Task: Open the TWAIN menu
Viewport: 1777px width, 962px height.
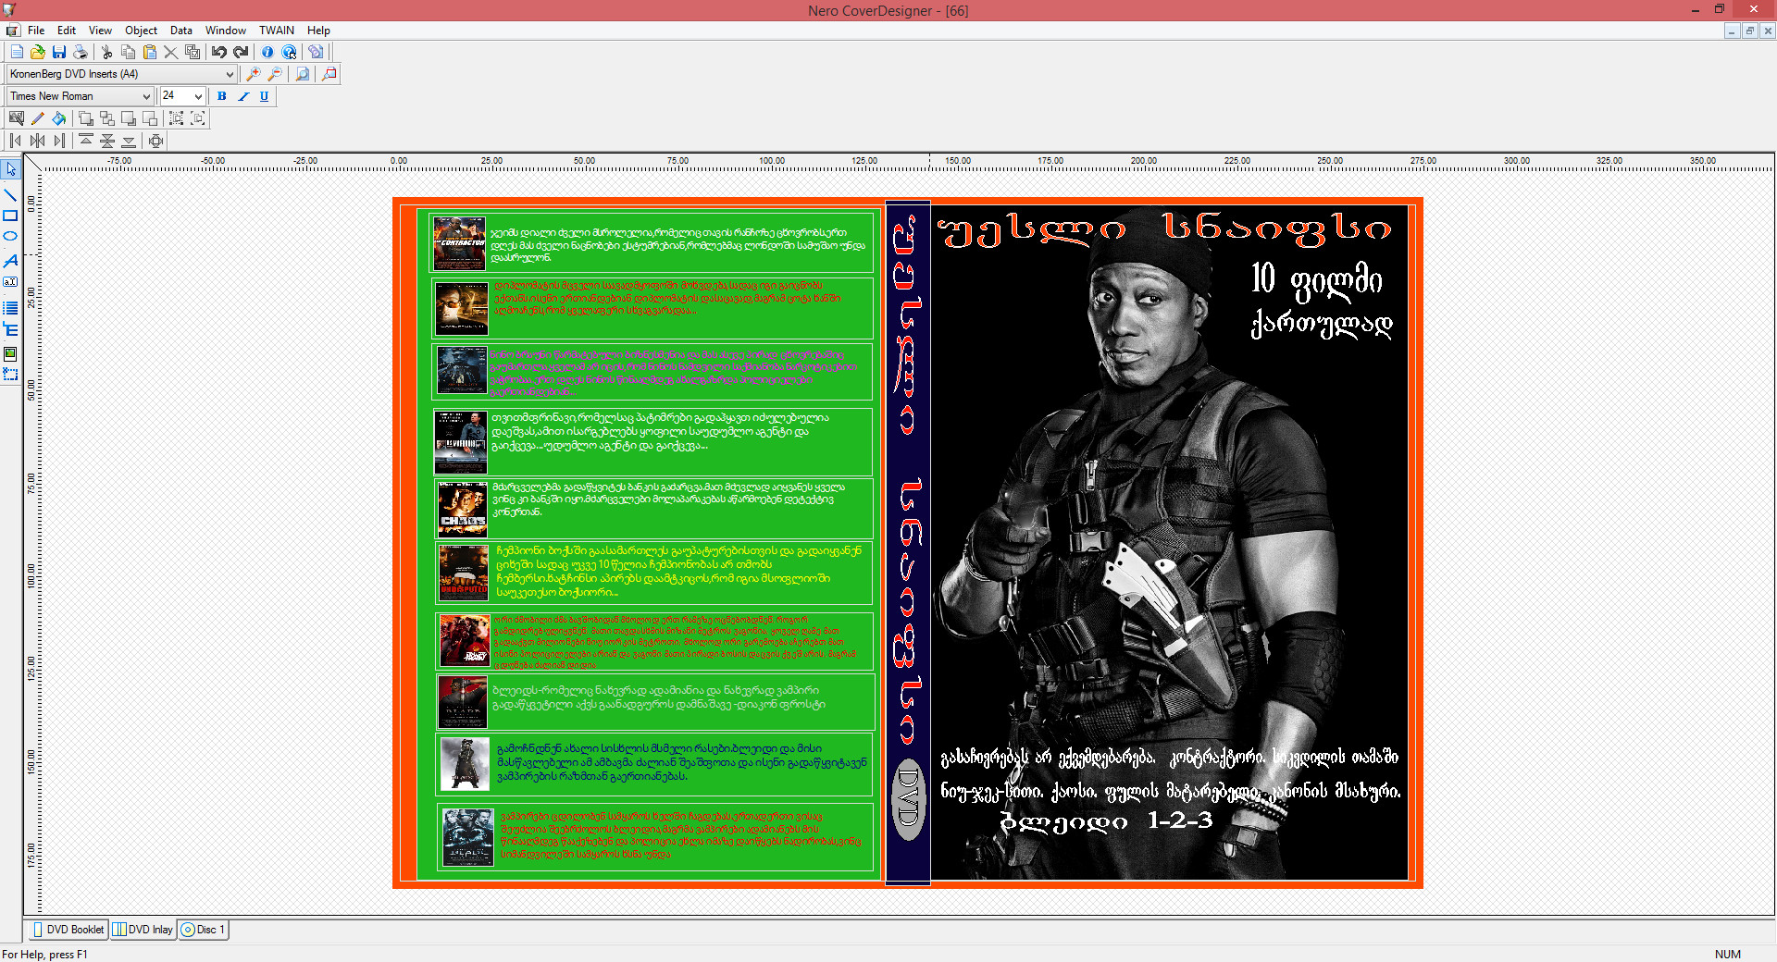Action: [x=276, y=31]
